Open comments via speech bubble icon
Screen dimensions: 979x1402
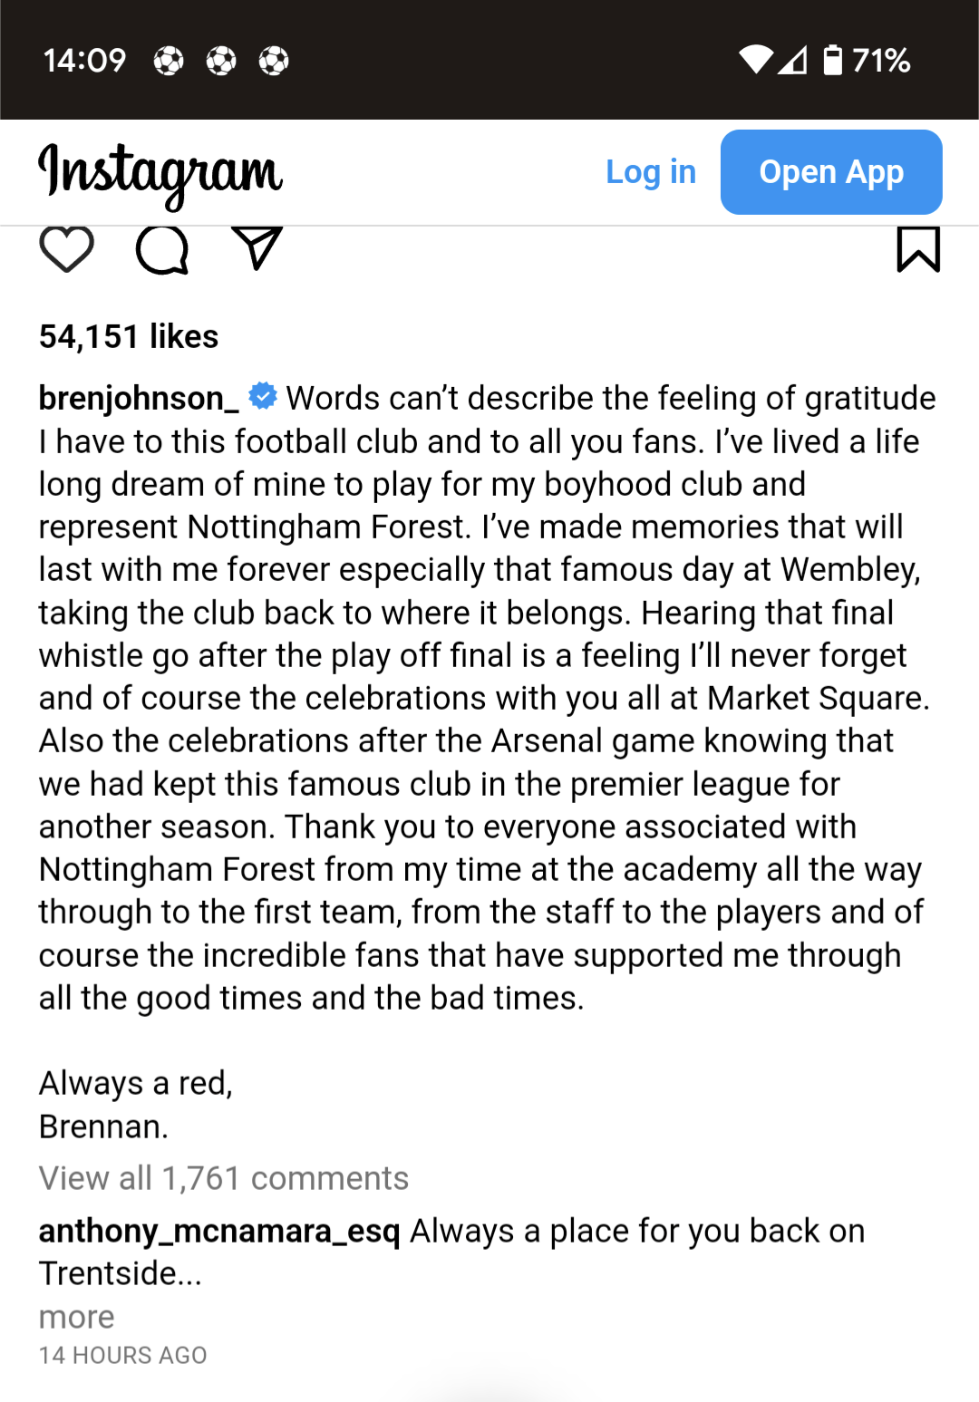[x=162, y=248]
